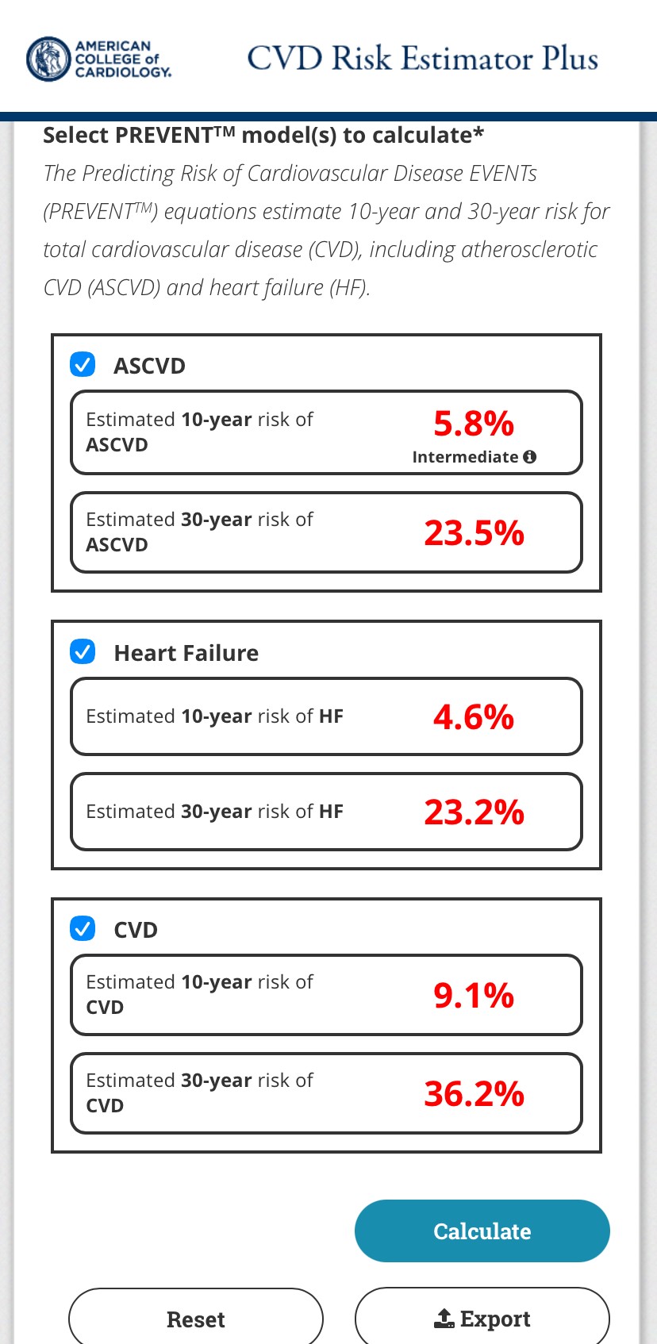Select the 5.8% ten-year ASCVD result
The width and height of the screenshot is (657, 1344).
tap(474, 424)
